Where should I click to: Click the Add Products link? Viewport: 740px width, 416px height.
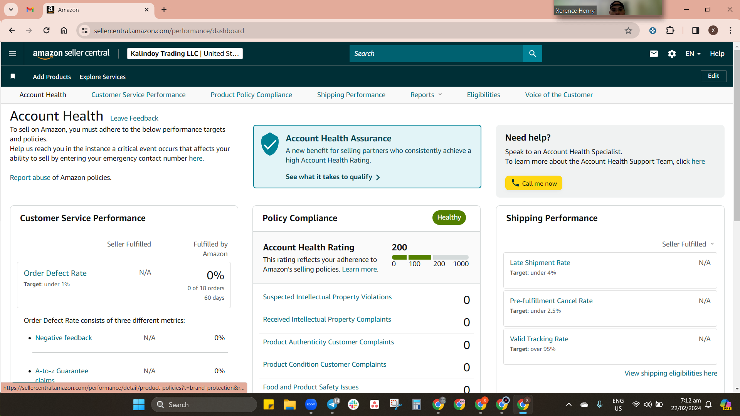[x=52, y=77]
